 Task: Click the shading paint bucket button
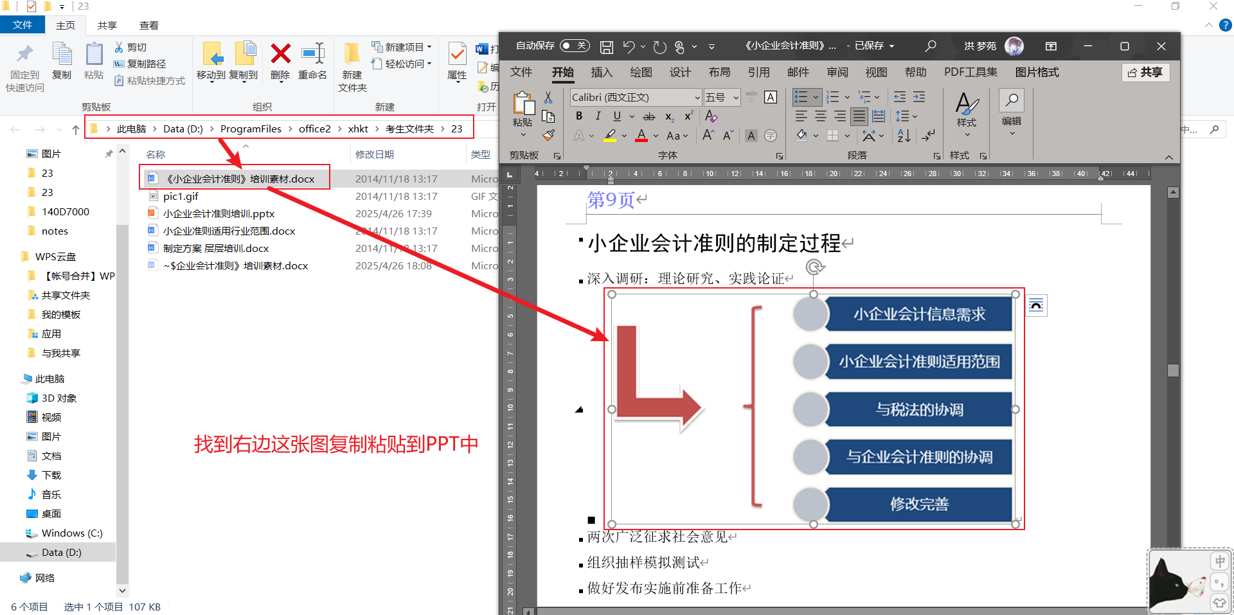801,136
